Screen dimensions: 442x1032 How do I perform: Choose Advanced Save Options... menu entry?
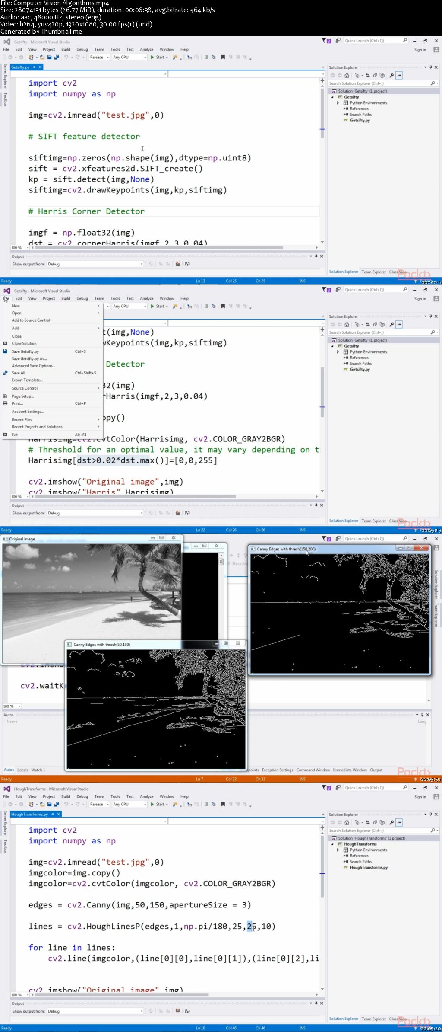point(51,366)
